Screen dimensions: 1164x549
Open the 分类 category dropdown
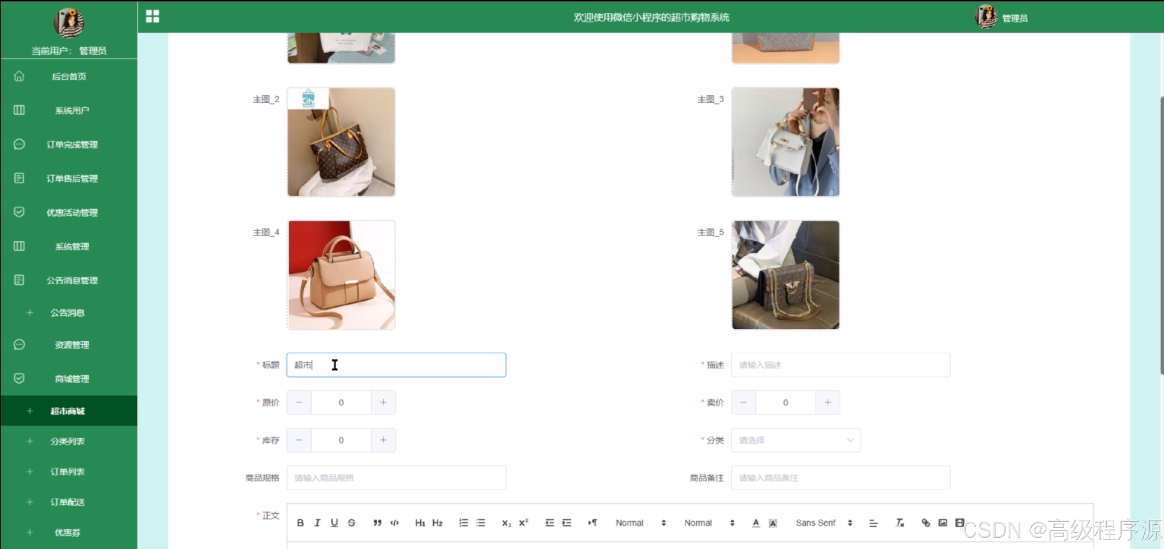(x=795, y=440)
